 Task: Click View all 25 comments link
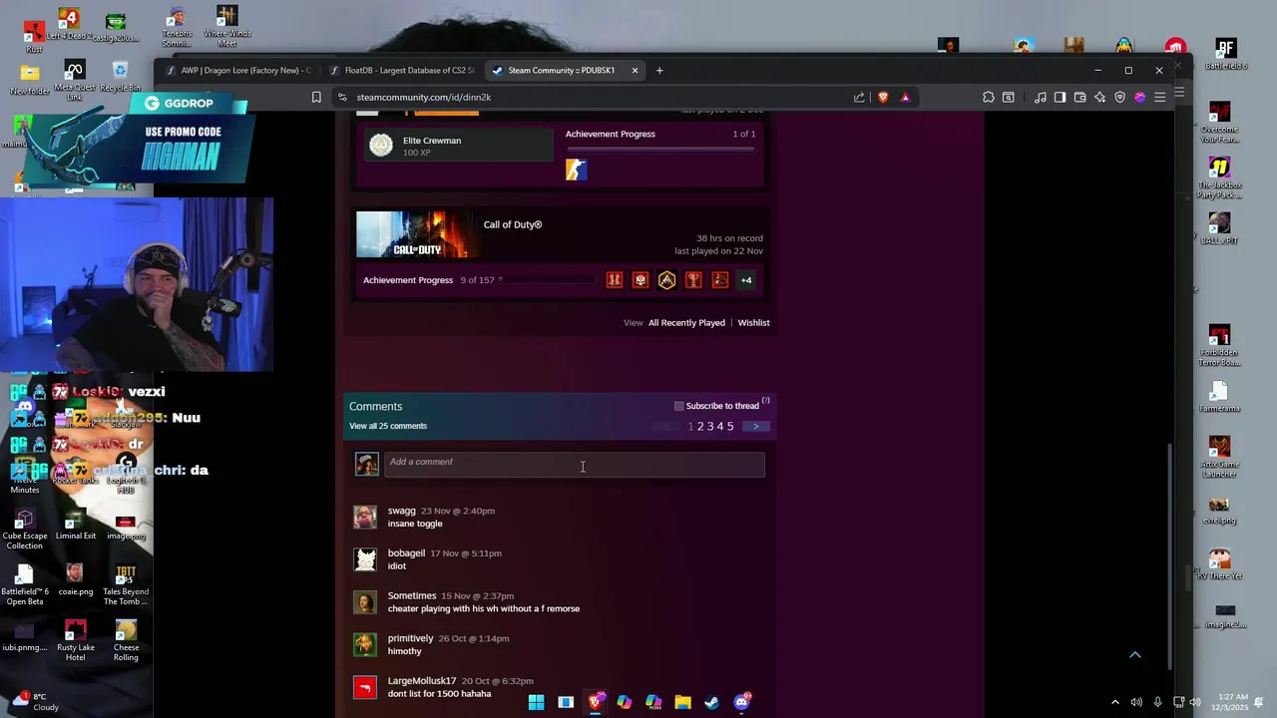point(388,426)
